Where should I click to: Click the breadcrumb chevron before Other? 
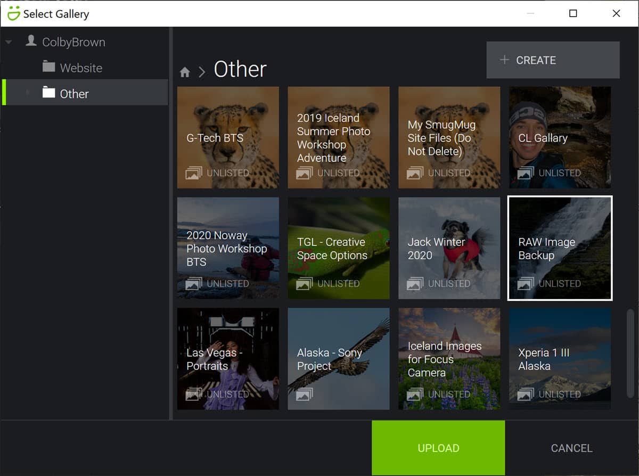pyautogui.click(x=202, y=72)
